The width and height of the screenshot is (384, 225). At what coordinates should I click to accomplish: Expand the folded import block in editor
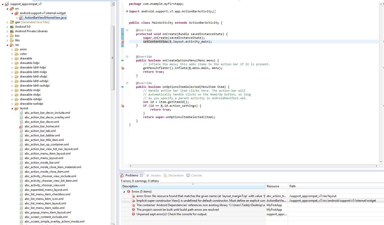click(127, 11)
